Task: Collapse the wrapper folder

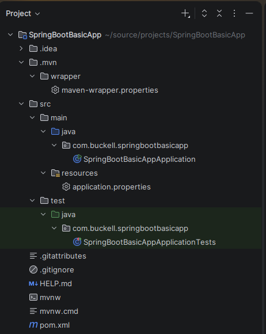Action: click(32, 76)
